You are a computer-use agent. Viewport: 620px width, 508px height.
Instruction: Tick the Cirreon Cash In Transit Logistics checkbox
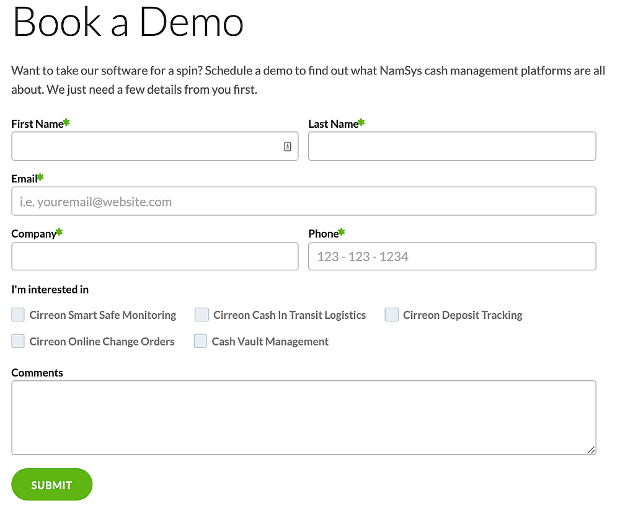pyautogui.click(x=201, y=315)
